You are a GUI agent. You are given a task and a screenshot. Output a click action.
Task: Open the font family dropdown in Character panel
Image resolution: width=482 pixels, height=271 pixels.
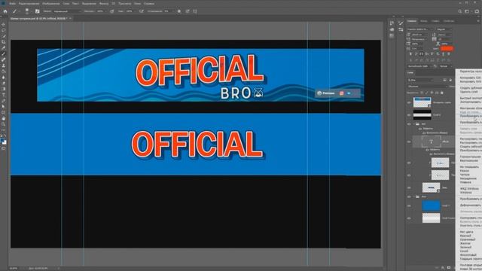tap(420, 29)
